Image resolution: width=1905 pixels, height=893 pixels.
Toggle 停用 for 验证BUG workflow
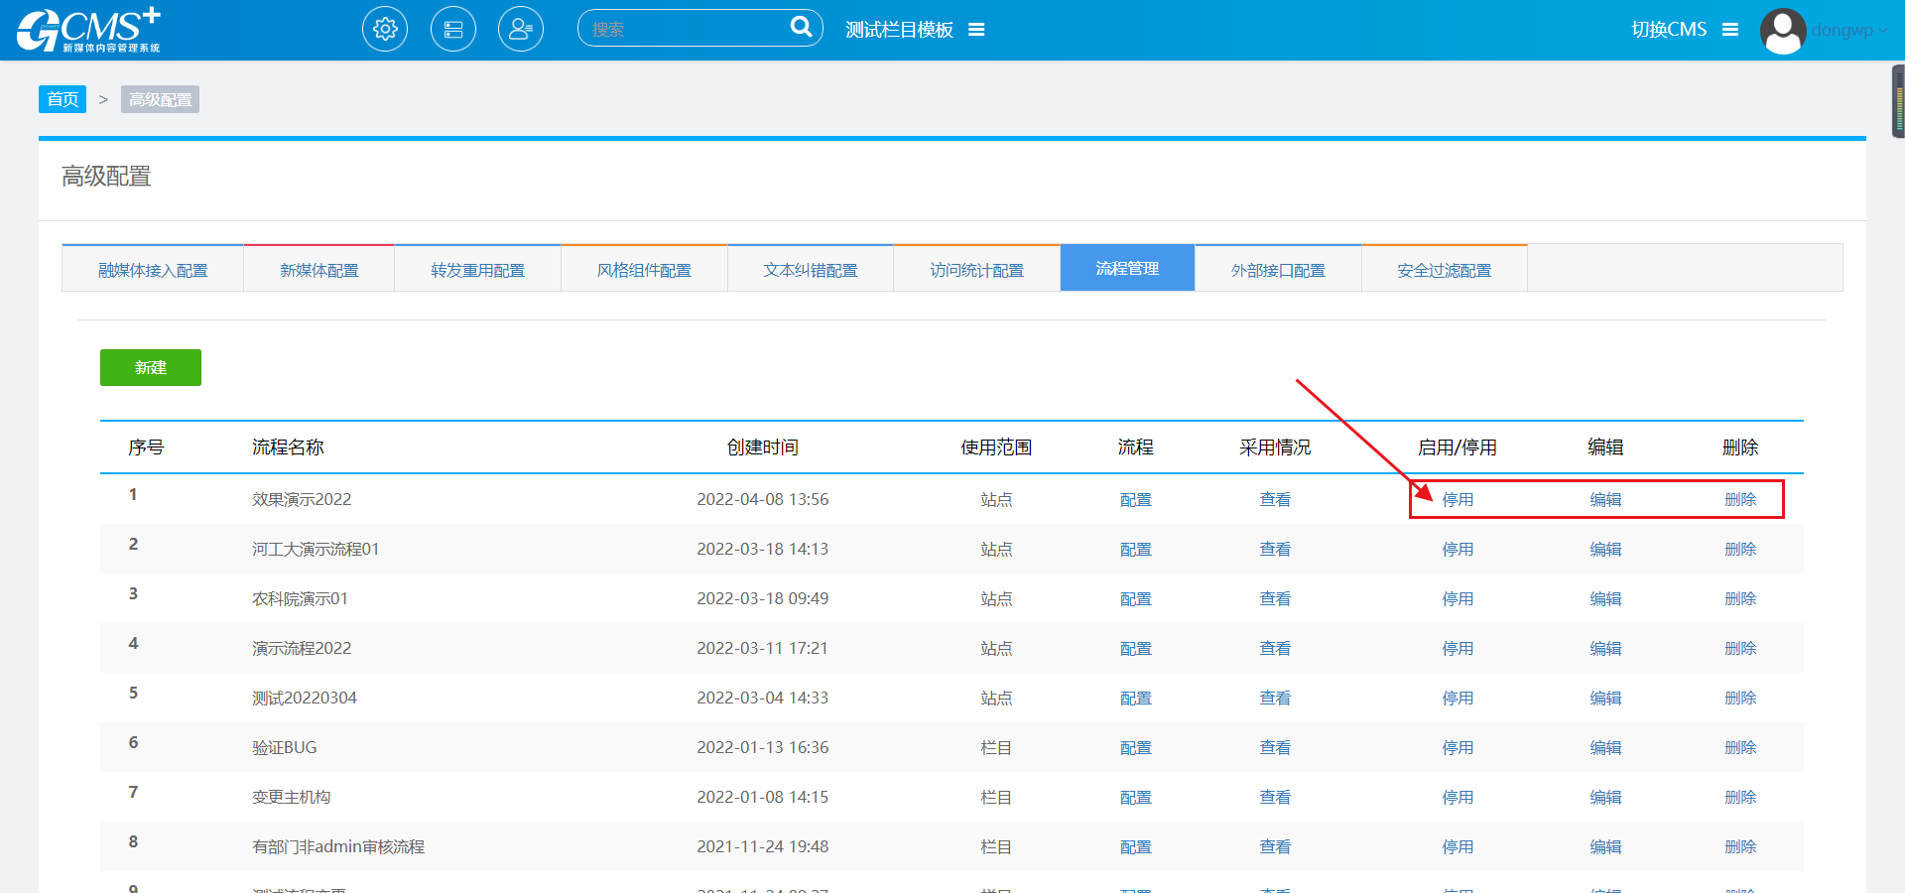point(1457,747)
